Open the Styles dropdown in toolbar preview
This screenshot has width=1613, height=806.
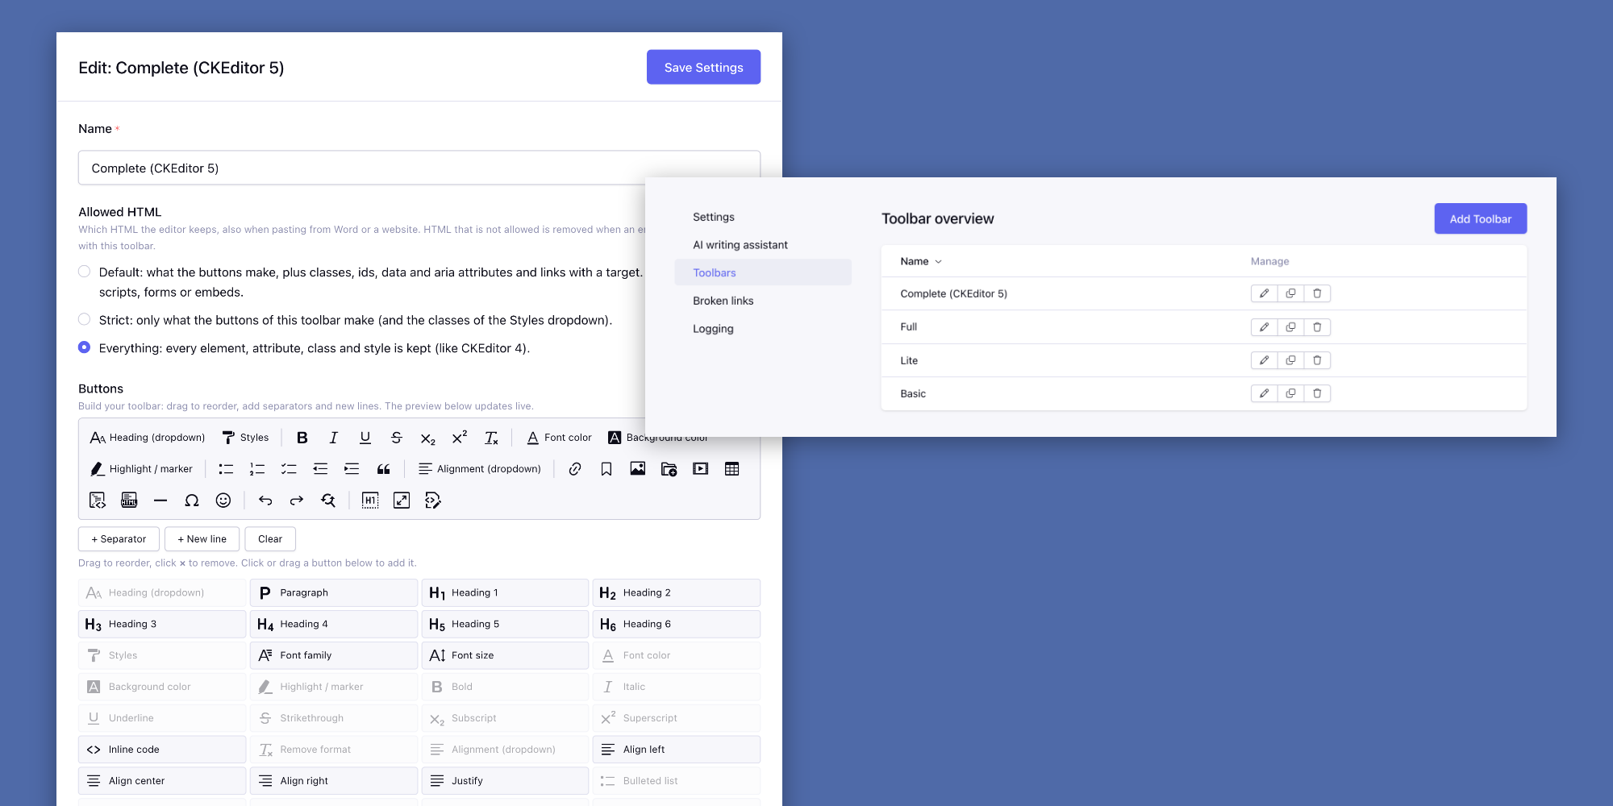(x=246, y=438)
